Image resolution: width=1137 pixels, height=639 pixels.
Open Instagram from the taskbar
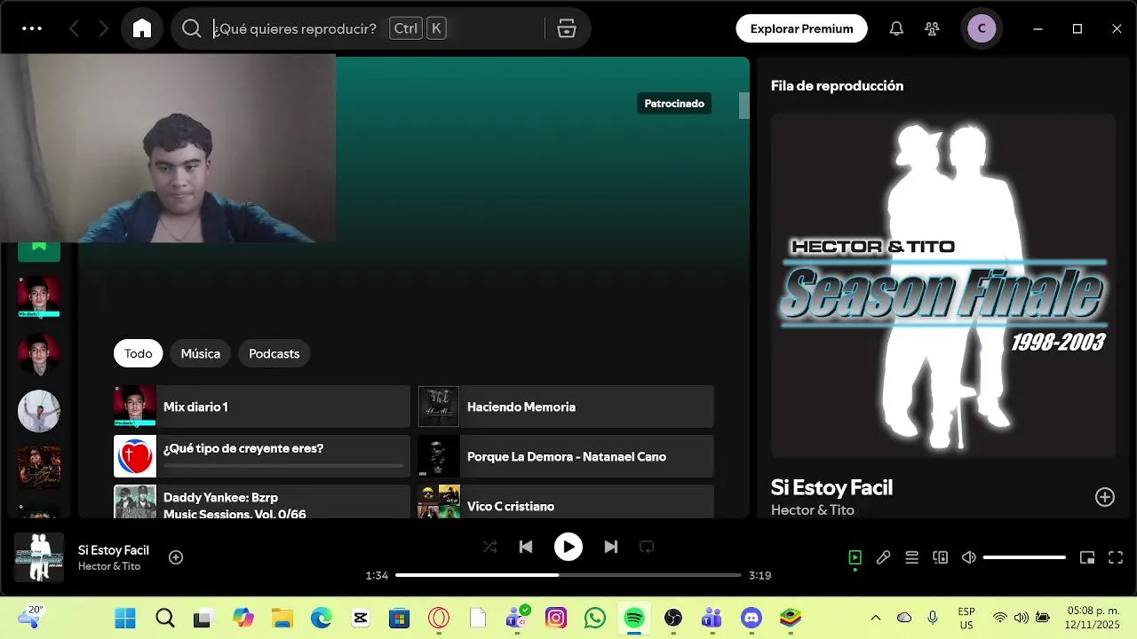(x=556, y=618)
